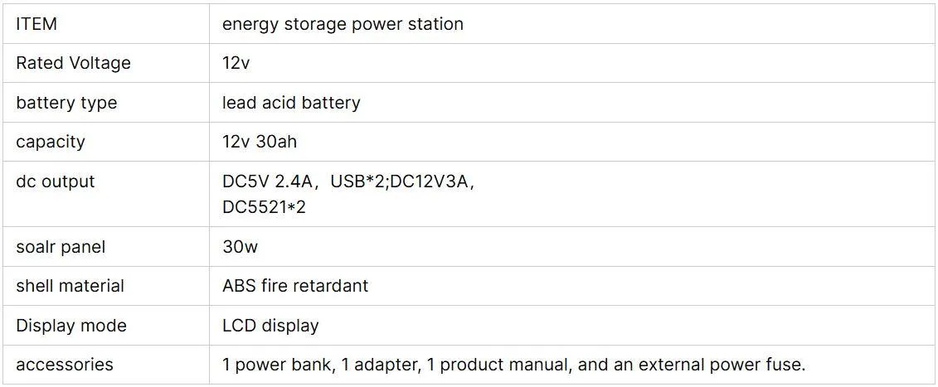Click the 1 power bank accessories text
The width and height of the screenshot is (938, 387).
pos(279,365)
